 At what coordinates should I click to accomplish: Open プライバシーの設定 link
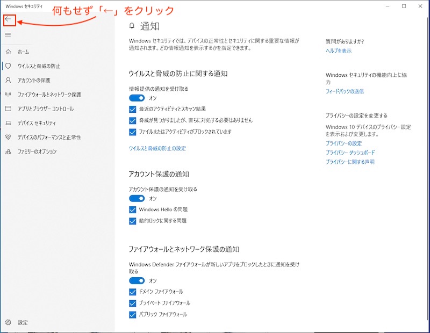click(343, 143)
